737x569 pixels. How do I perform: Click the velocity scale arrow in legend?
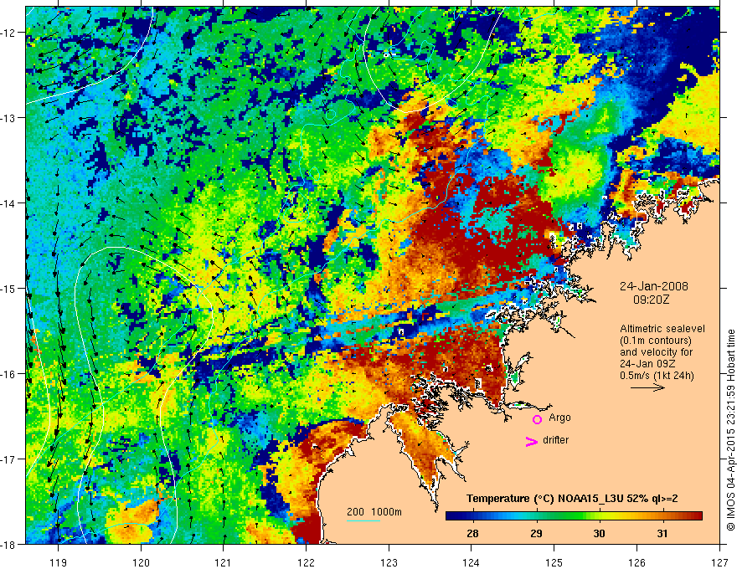coord(647,387)
